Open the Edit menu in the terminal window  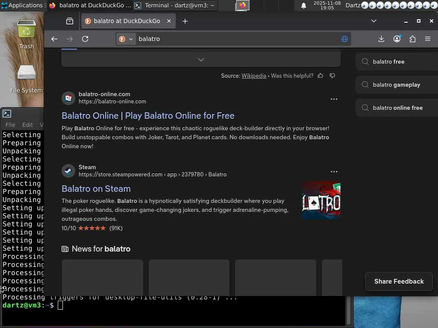(x=27, y=125)
